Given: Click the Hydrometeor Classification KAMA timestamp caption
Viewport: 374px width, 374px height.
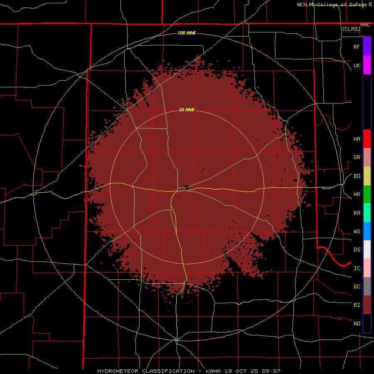Looking at the screenshot, I should [x=189, y=371].
